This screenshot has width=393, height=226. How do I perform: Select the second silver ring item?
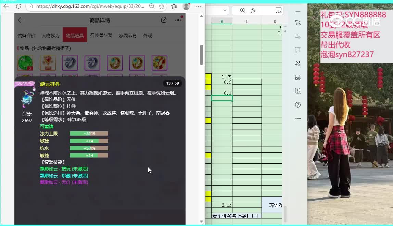tap(92, 63)
